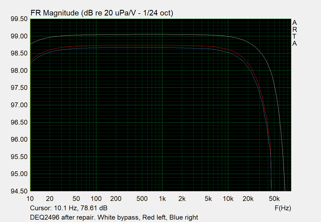This screenshot has height=222, width=321.
Task: Click the 1k frequency axis label
Action: point(162,199)
